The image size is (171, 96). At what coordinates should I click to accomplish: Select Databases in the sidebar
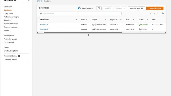pos(8,10)
